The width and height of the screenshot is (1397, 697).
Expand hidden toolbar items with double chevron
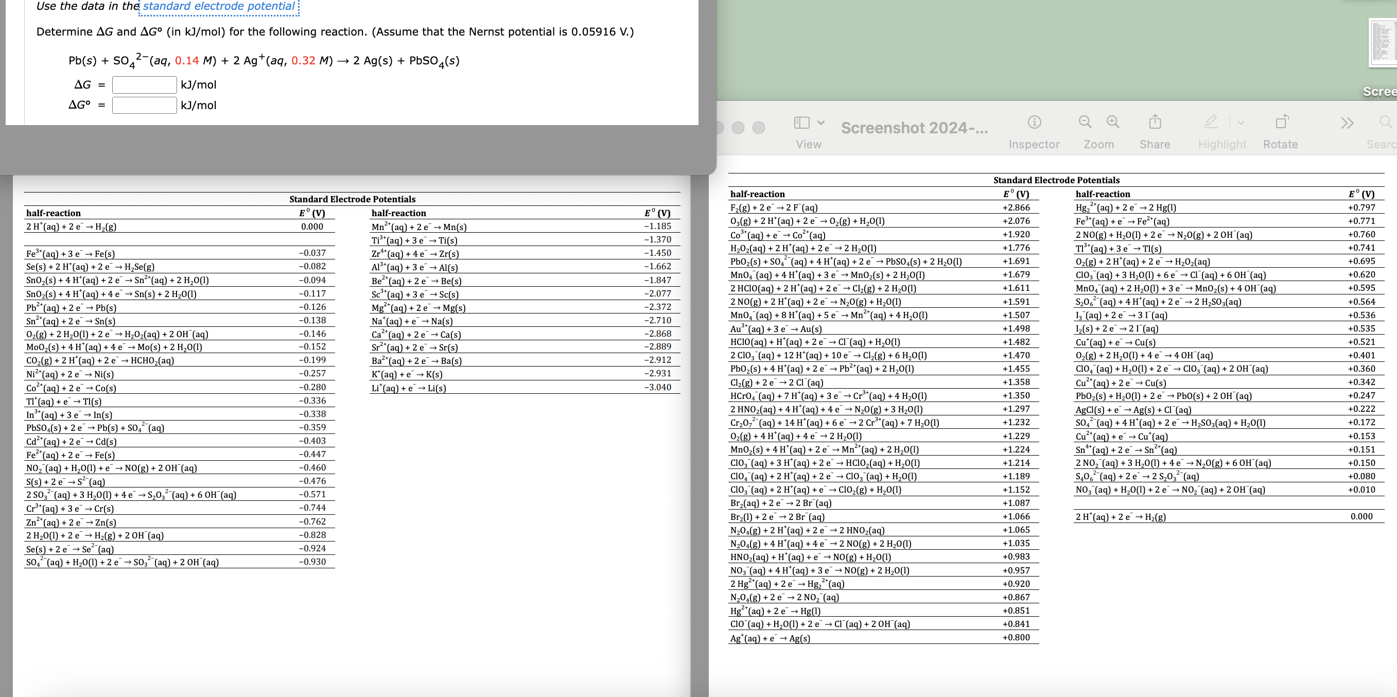coord(1347,123)
